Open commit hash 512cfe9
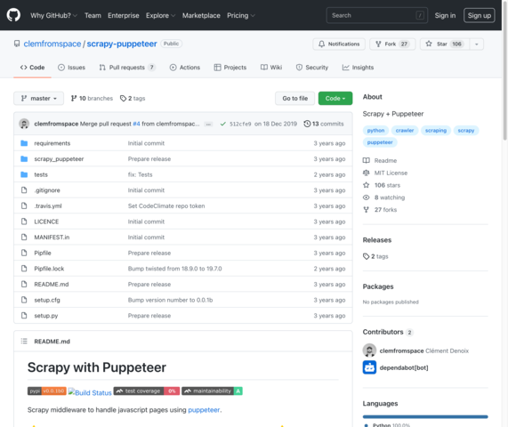Screen dimensions: 508x427 point(240,124)
